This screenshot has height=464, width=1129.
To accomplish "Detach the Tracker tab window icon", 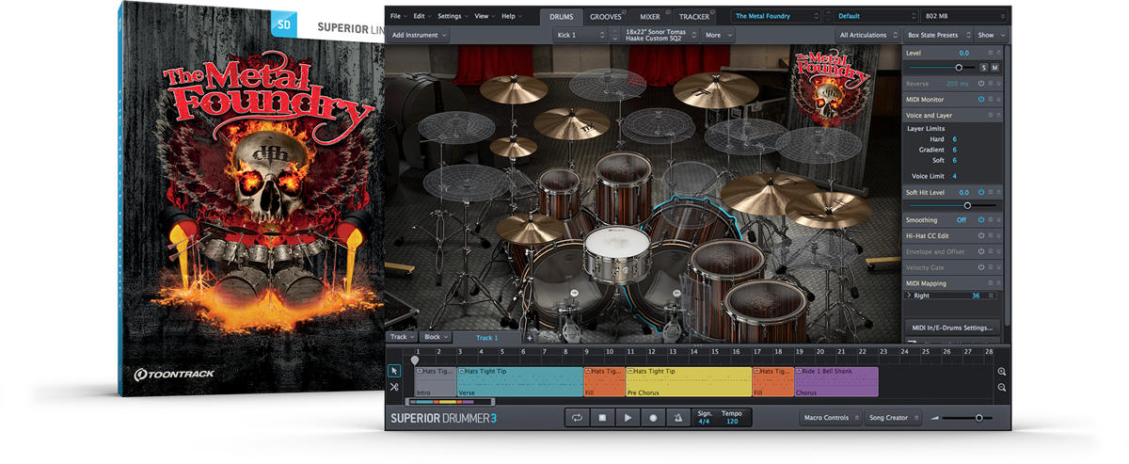I will pos(714,12).
